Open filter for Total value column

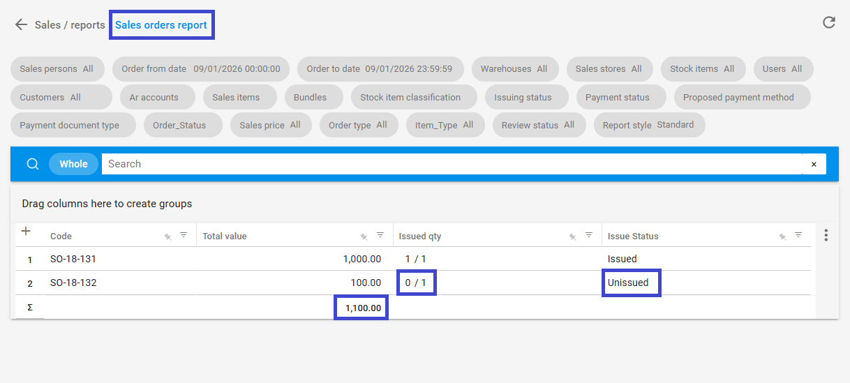tap(380, 235)
